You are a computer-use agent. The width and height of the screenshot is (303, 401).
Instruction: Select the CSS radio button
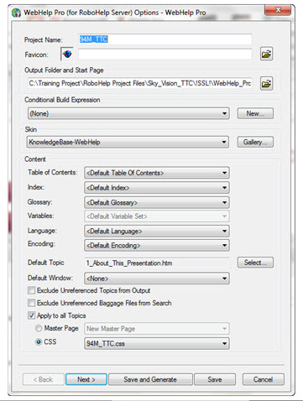39,342
